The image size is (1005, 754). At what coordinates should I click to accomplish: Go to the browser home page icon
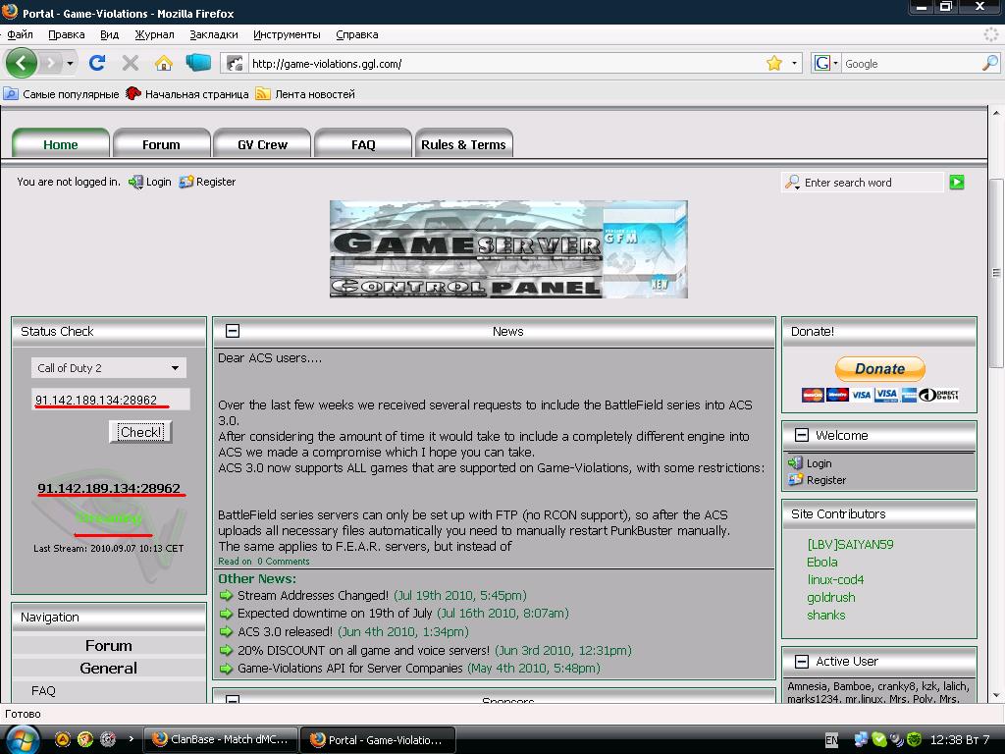(x=163, y=63)
